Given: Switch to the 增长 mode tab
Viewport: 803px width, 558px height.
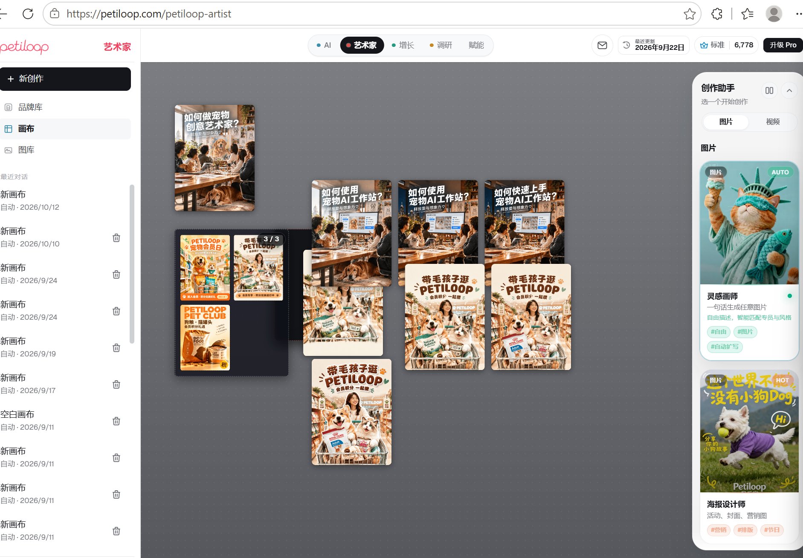Looking at the screenshot, I should coord(403,45).
